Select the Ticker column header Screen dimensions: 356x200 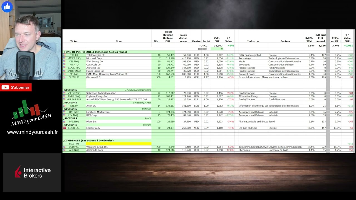point(74,41)
